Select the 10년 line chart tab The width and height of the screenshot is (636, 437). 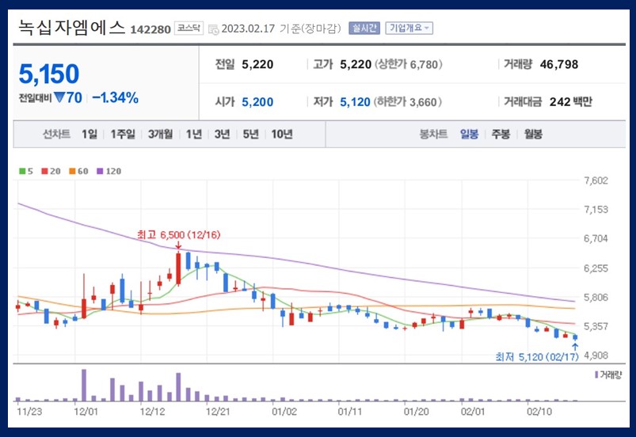(x=282, y=134)
